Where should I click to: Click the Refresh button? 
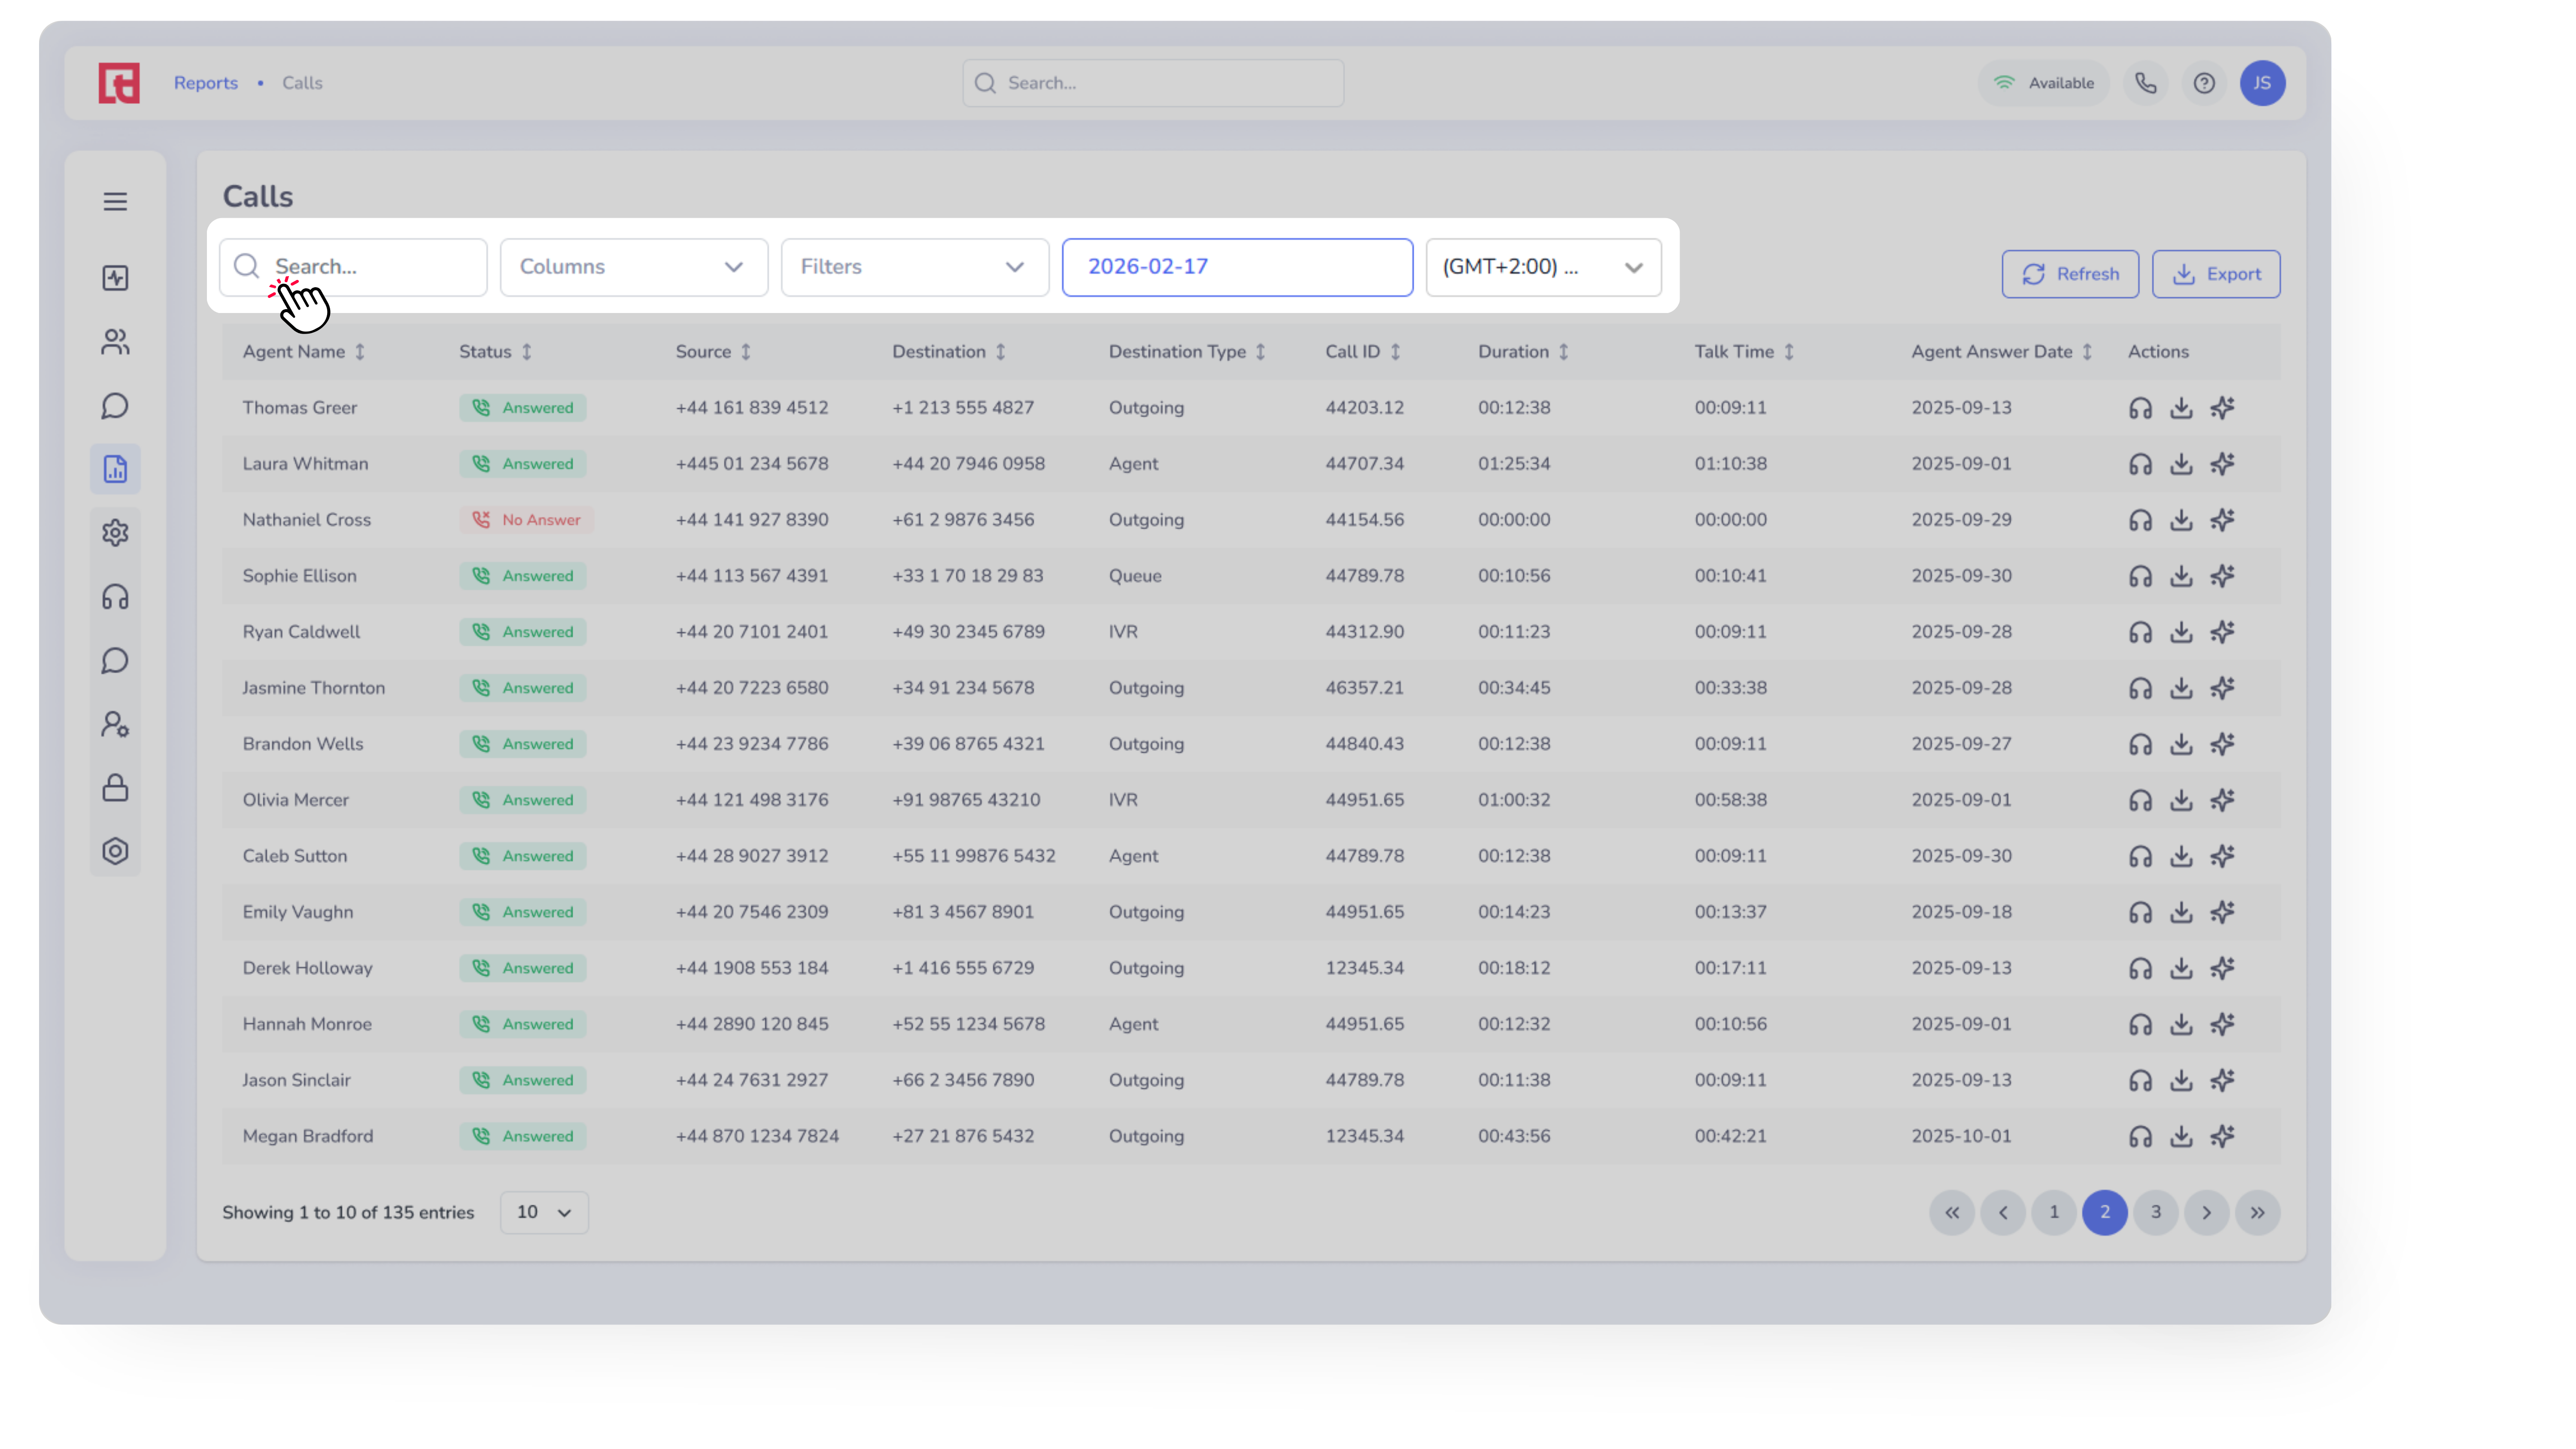click(x=2069, y=274)
